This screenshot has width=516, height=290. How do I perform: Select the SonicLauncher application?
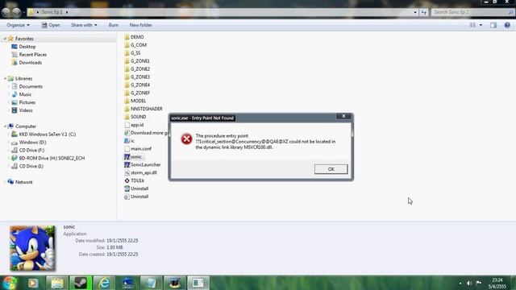pyautogui.click(x=145, y=164)
